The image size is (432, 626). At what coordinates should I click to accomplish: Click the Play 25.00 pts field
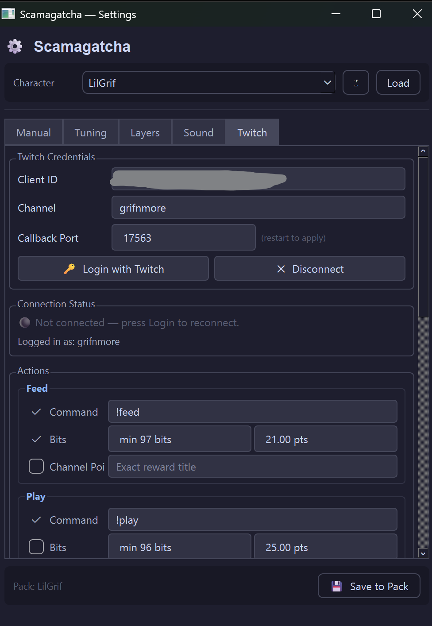pos(326,546)
